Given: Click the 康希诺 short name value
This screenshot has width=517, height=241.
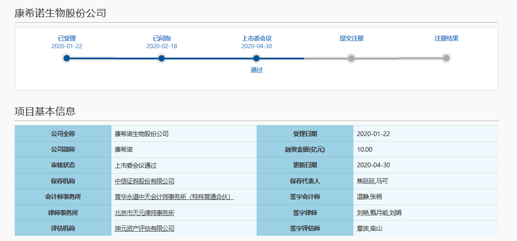Looking at the screenshot, I should pos(124,150).
